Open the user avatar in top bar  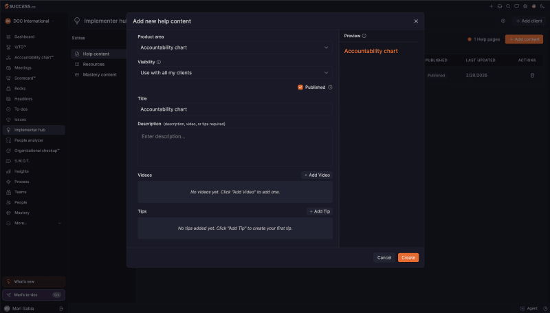pyautogui.click(x=534, y=6)
